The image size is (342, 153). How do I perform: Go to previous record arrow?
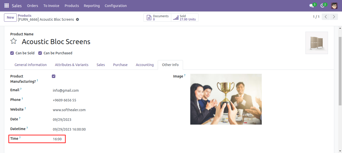326,17
